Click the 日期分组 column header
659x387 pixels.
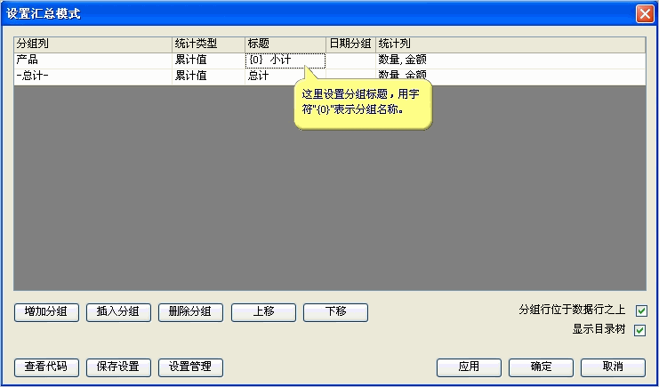[350, 44]
